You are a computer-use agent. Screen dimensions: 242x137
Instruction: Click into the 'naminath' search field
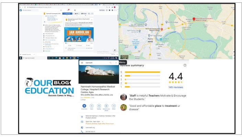97,63
